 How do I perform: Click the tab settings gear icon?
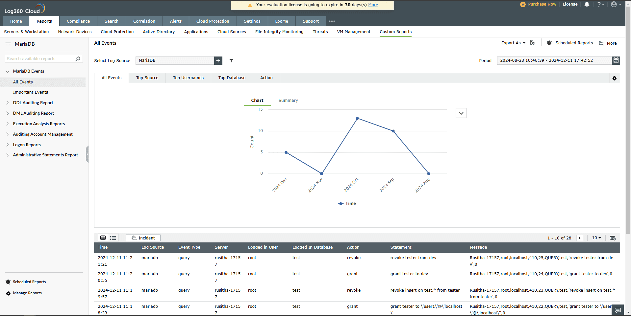(614, 78)
